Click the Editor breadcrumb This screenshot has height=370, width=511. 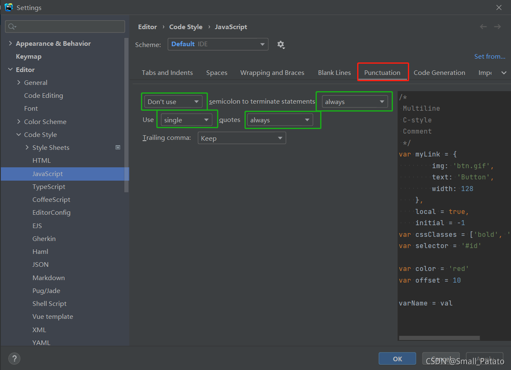(148, 27)
